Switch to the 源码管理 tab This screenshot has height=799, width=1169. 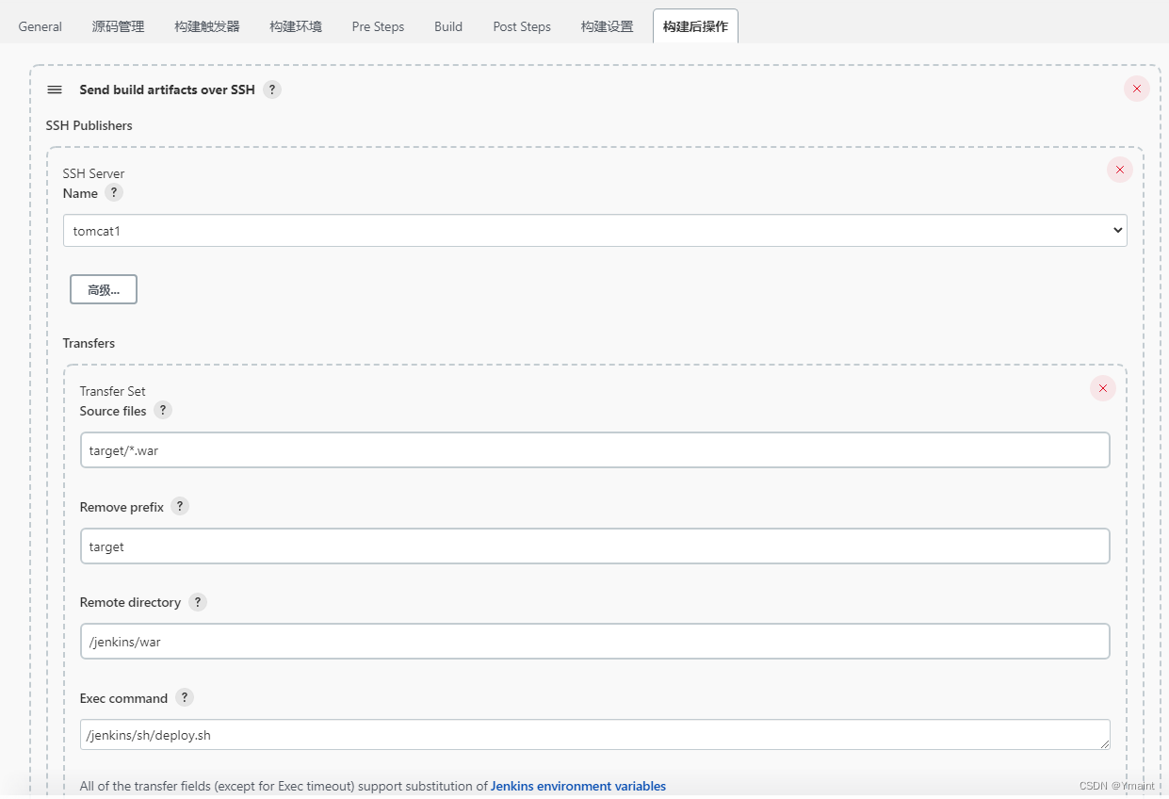[119, 26]
